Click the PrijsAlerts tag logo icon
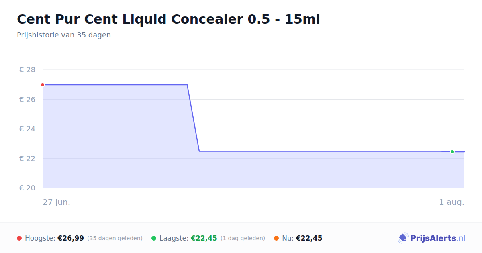 pyautogui.click(x=403, y=238)
